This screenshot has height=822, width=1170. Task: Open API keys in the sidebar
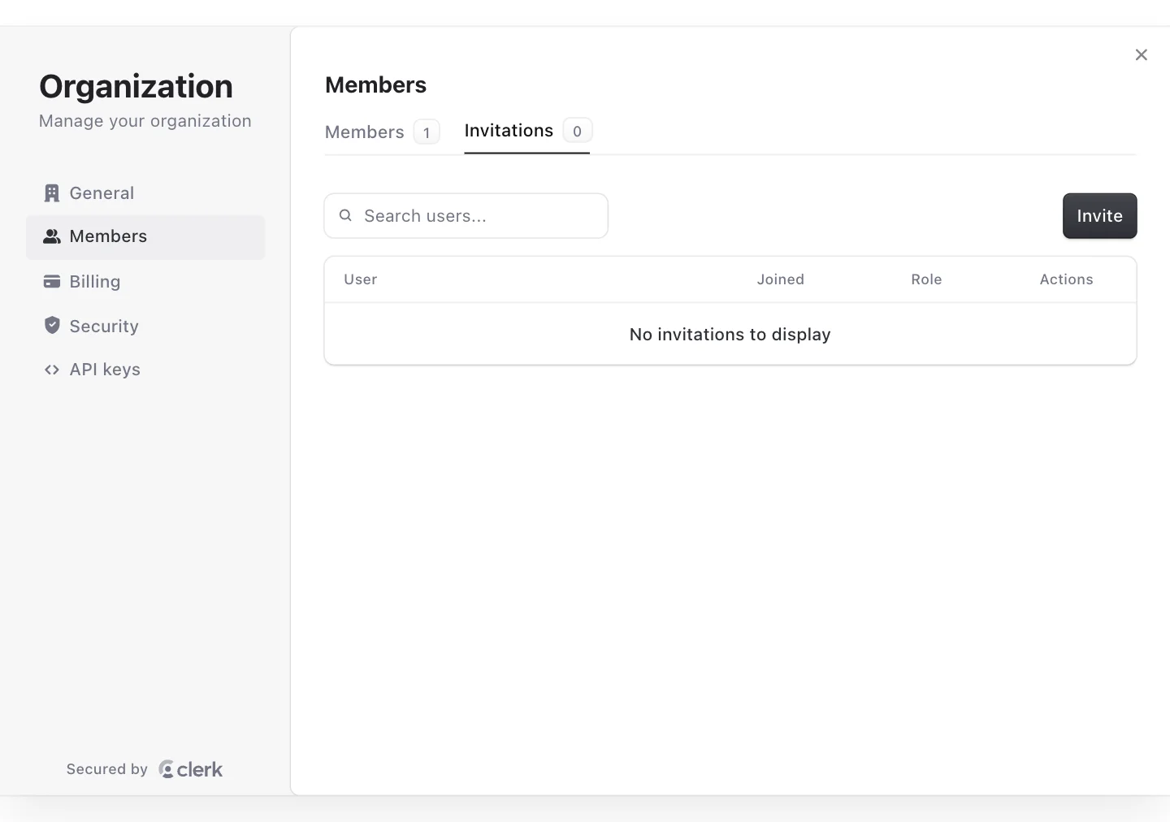click(145, 370)
